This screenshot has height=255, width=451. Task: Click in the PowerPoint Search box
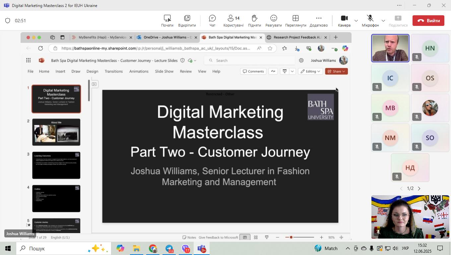click(x=250, y=60)
